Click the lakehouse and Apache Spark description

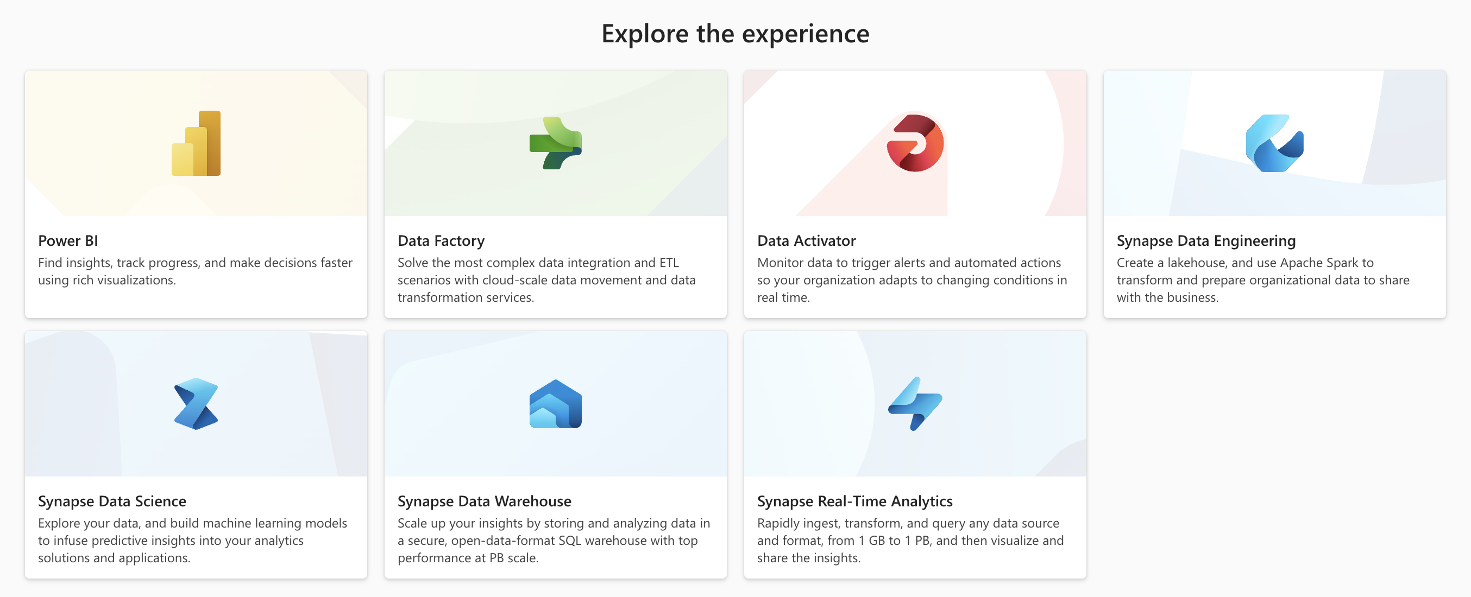click(x=1262, y=280)
